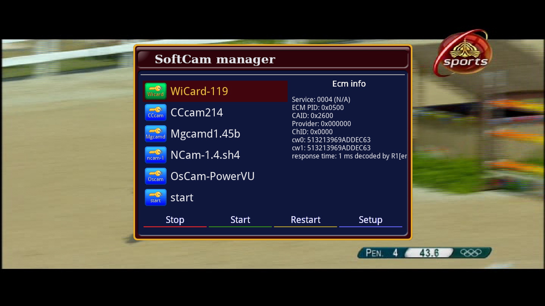This screenshot has height=306, width=545.
Task: Hit the yellow Restart button
Action: (x=305, y=220)
